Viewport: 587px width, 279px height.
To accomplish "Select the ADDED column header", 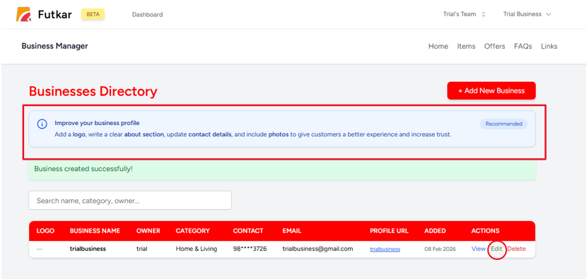I will (435, 231).
